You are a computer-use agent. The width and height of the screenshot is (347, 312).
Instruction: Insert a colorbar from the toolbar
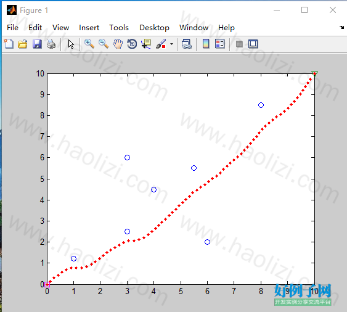[x=206, y=44]
